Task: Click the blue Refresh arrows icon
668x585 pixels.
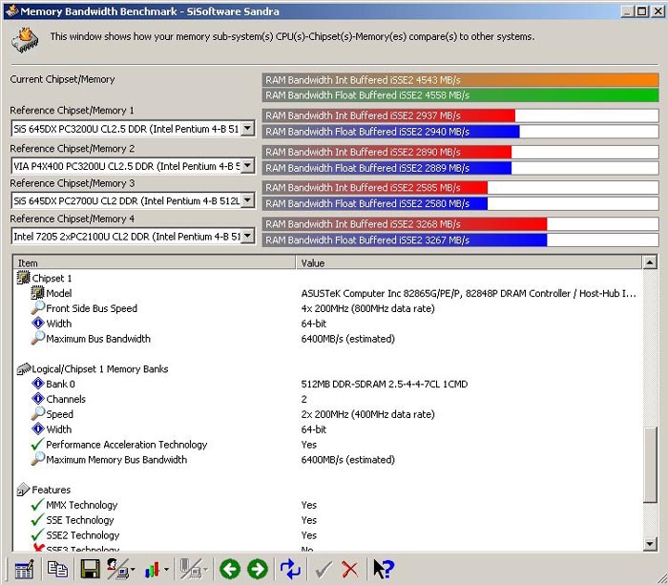Action: tap(290, 569)
